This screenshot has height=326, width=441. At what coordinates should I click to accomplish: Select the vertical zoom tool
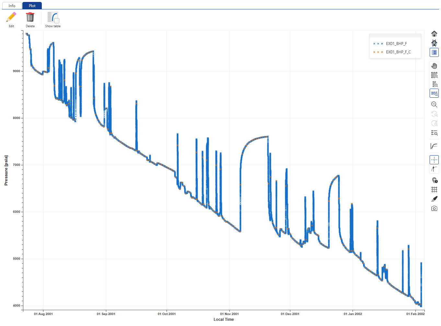click(434, 84)
